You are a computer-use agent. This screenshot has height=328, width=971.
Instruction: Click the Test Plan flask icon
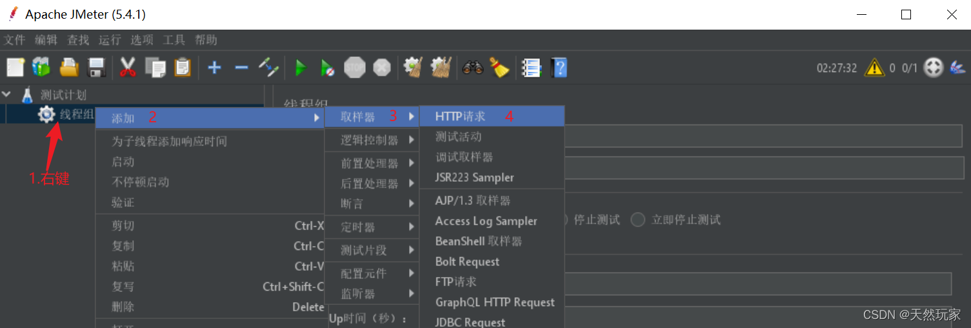tap(27, 95)
